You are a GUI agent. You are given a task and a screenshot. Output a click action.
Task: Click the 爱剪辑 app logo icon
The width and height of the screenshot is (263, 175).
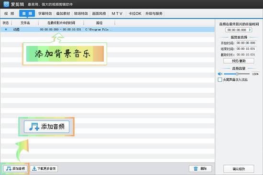pos(6,4)
